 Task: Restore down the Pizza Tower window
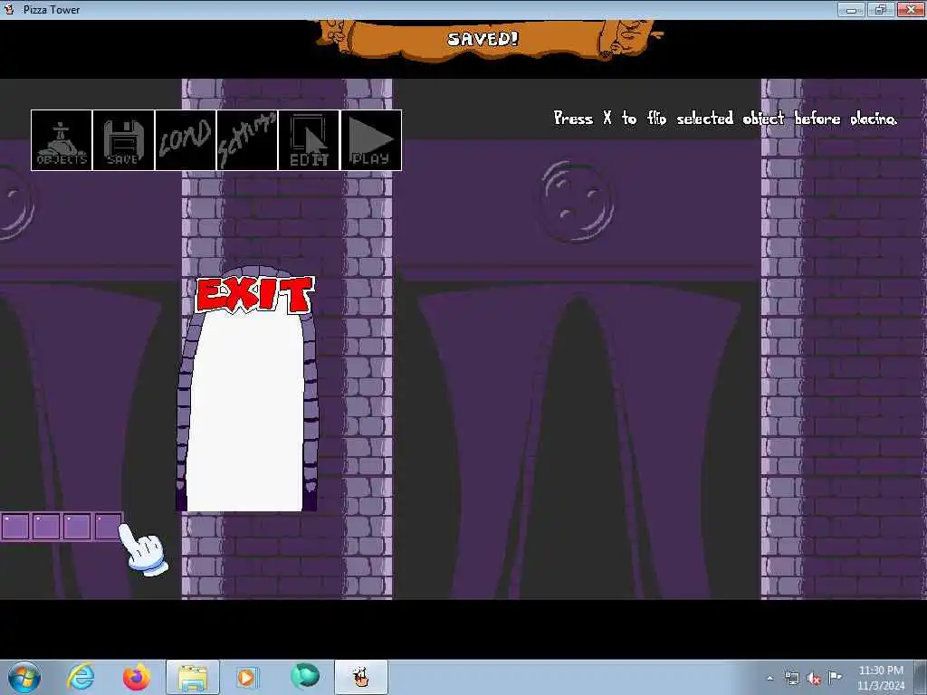[880, 9]
